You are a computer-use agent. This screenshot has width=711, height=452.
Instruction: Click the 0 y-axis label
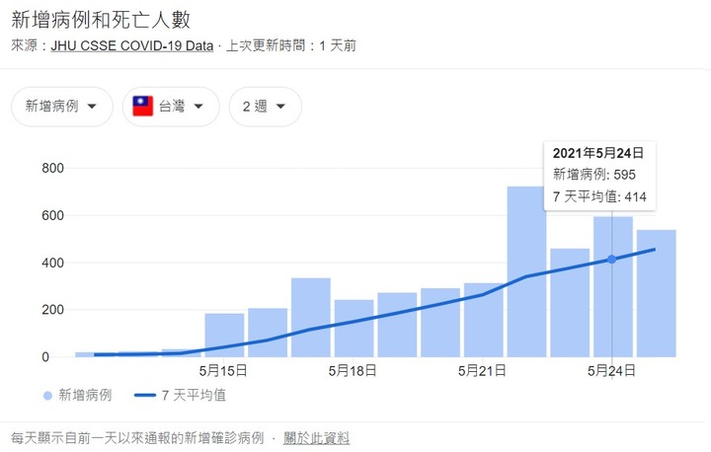point(45,357)
